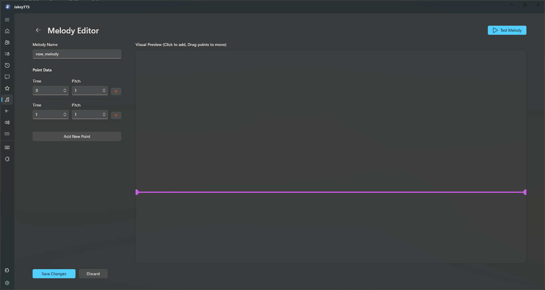Click the back arrow beside Melody Editor
Image resolution: width=545 pixels, height=290 pixels.
pyautogui.click(x=38, y=30)
